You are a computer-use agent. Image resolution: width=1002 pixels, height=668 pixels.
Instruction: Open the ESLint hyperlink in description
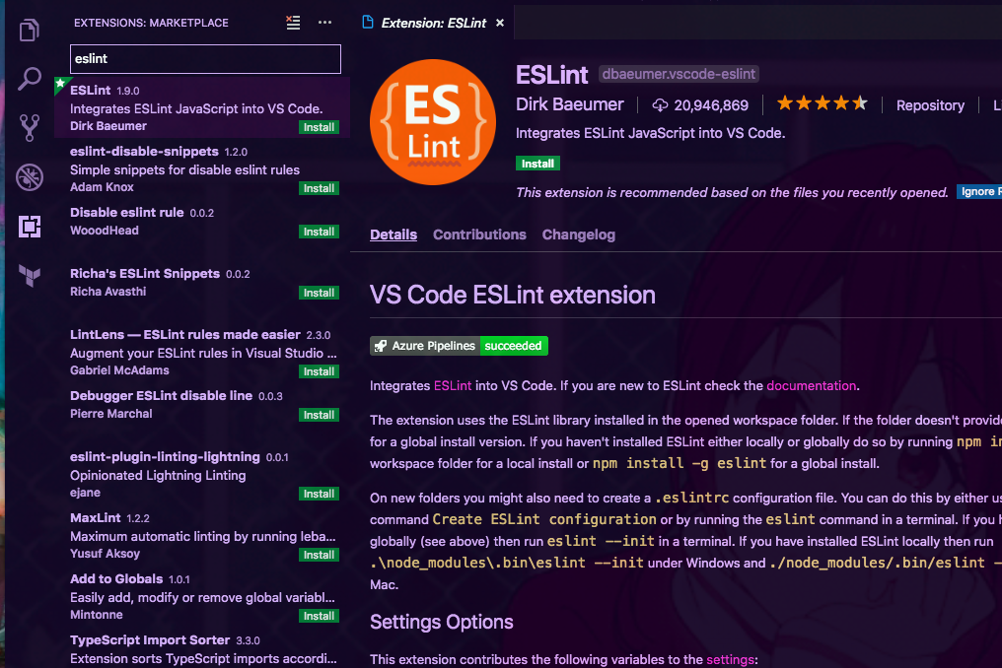coord(453,386)
